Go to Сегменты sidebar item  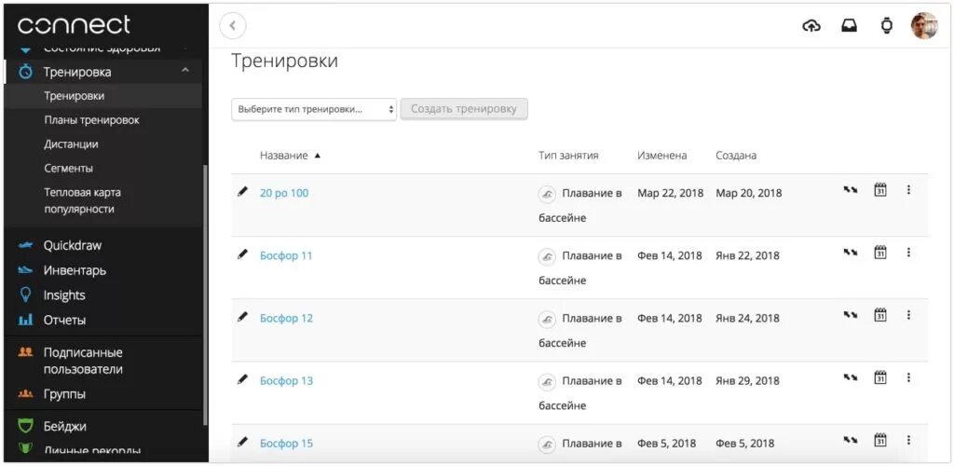[x=68, y=169]
